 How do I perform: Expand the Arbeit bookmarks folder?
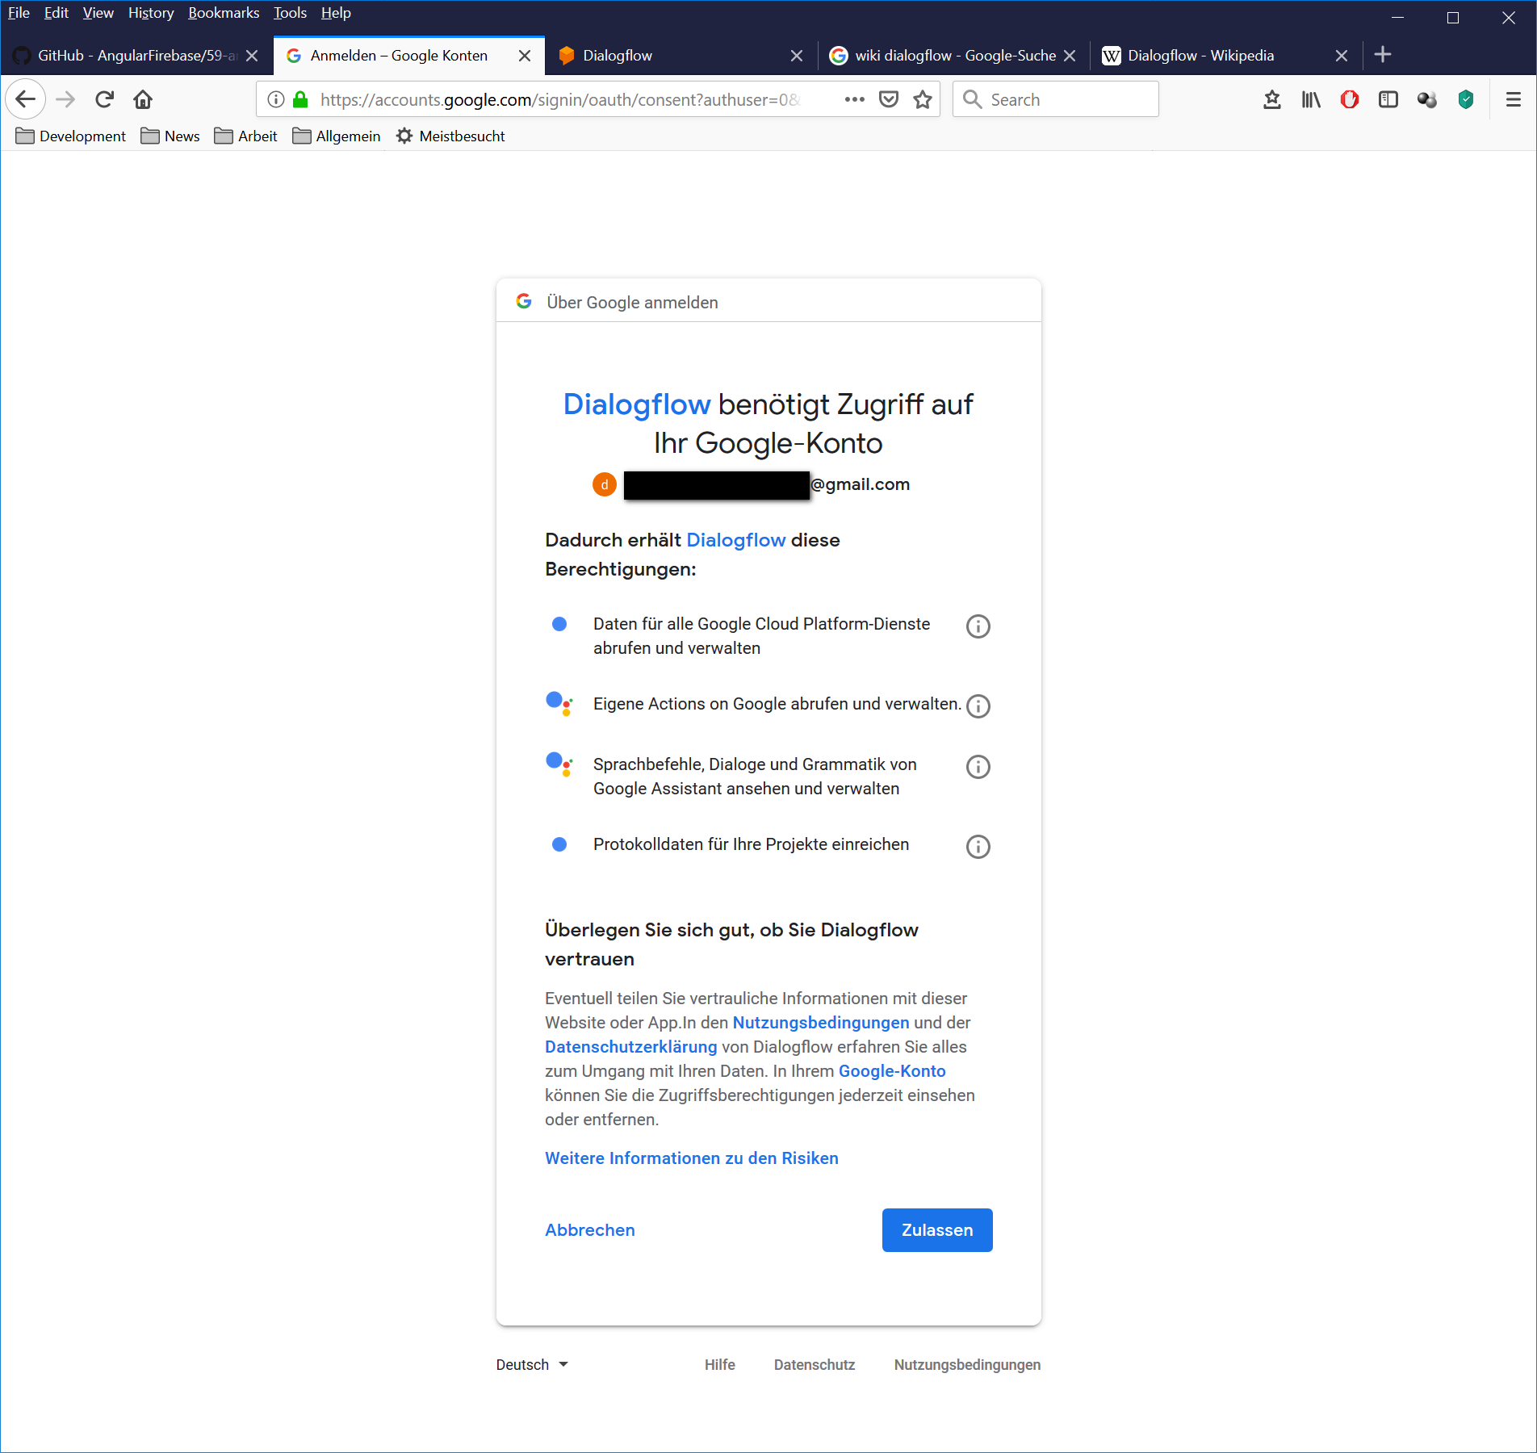[245, 136]
